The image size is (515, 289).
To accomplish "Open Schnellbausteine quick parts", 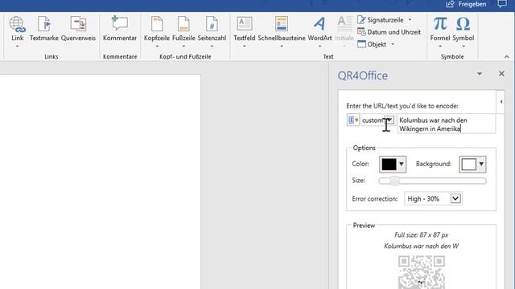I will (x=282, y=32).
